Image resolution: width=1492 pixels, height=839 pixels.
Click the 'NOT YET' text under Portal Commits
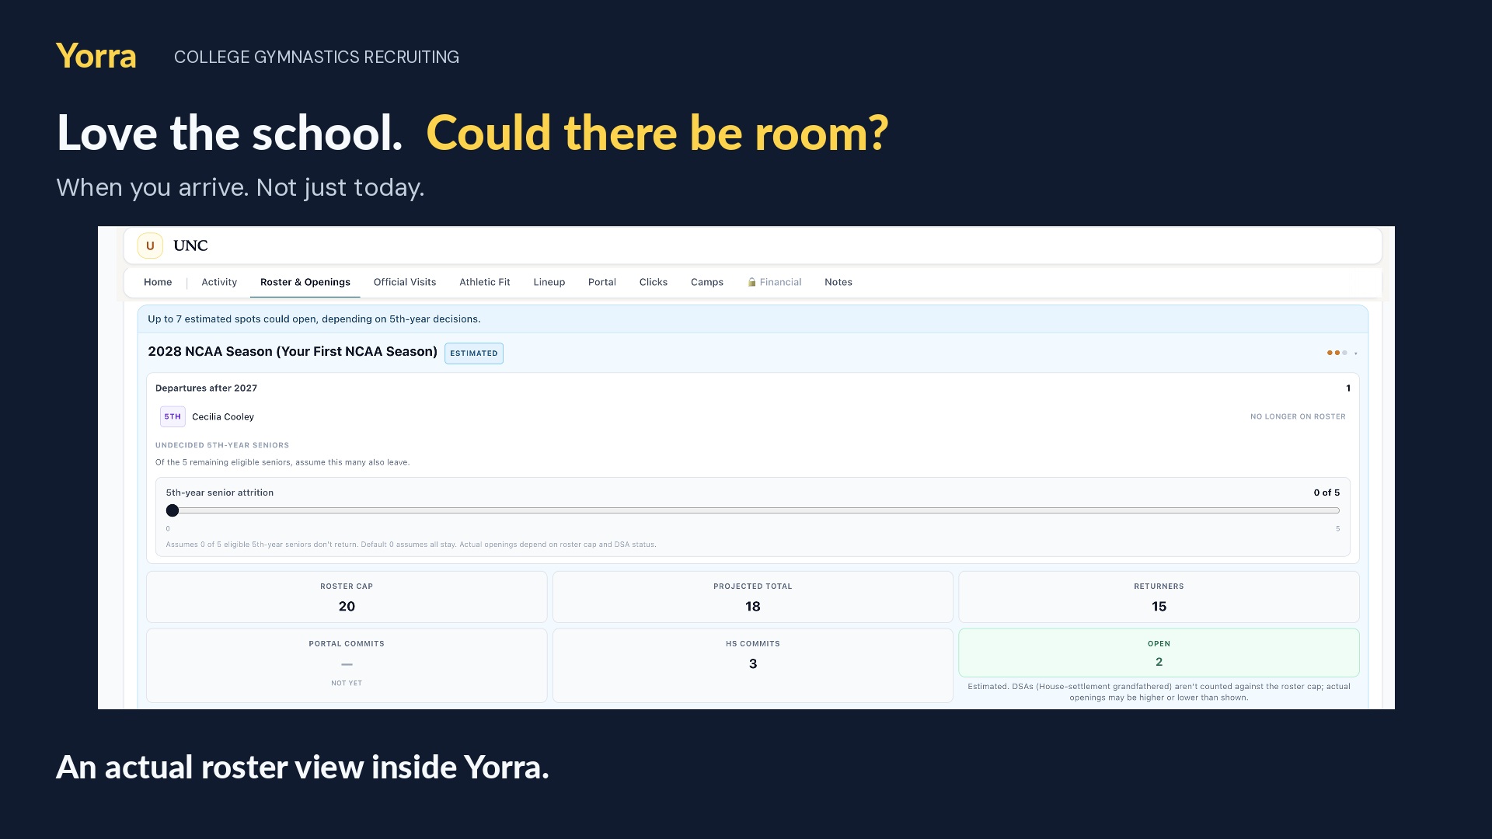pyautogui.click(x=347, y=684)
